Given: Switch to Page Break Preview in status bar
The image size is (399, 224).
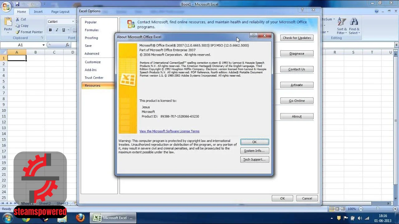Looking at the screenshot, I should pos(343,209).
